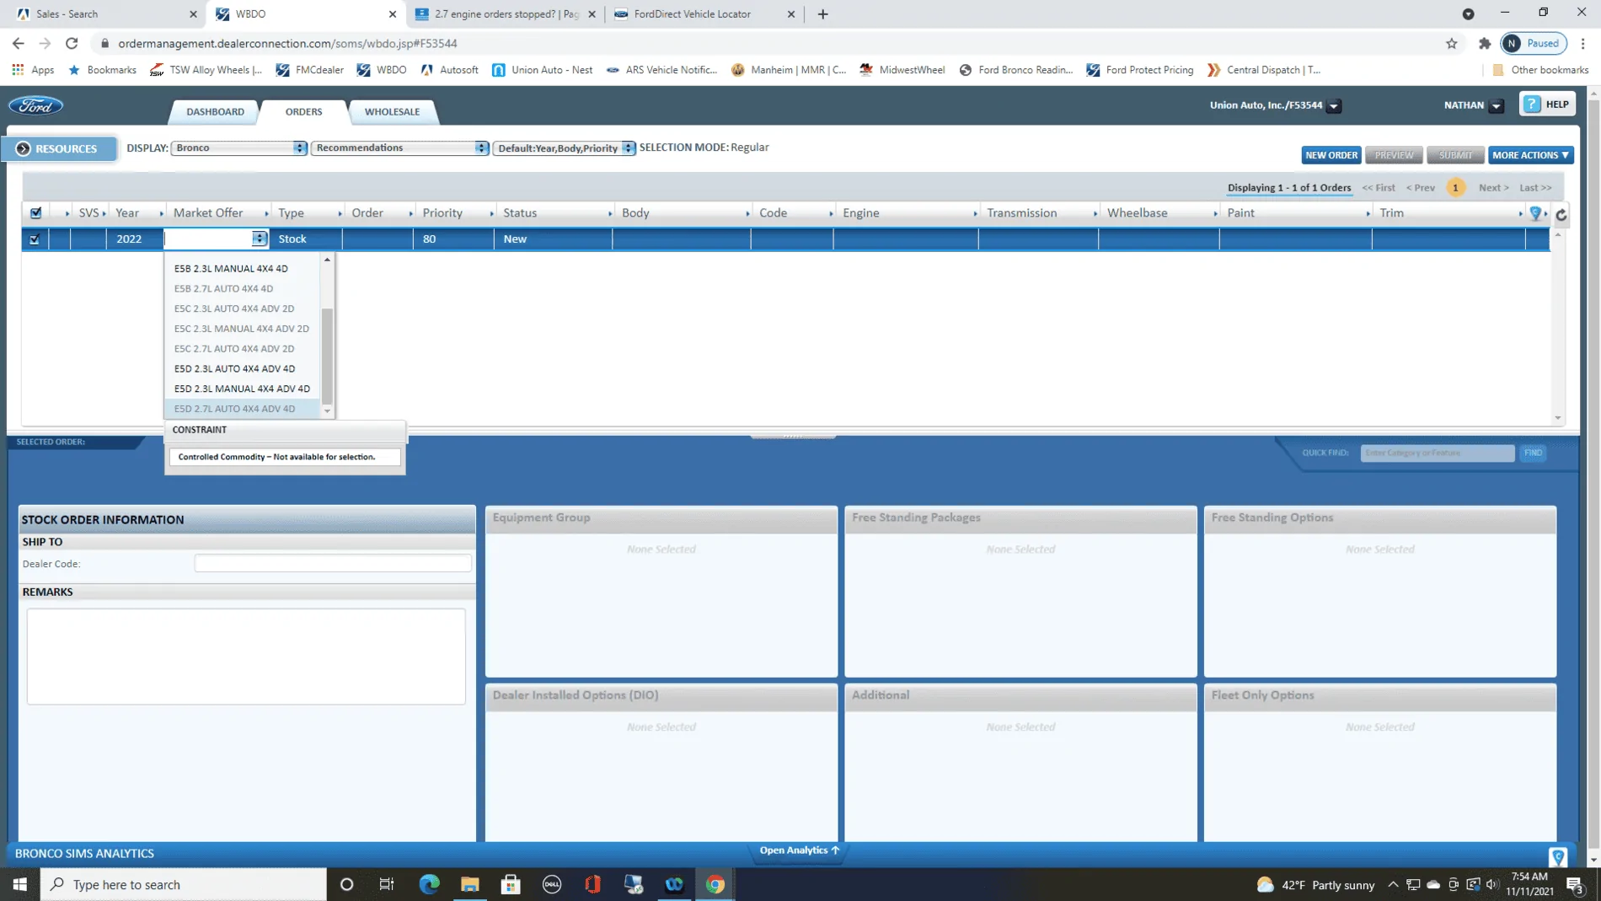Open Market Offer column menu arrow
The image size is (1601, 901).
coord(266,213)
